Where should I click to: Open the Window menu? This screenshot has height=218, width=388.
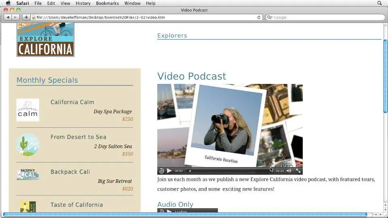tap(133, 3)
